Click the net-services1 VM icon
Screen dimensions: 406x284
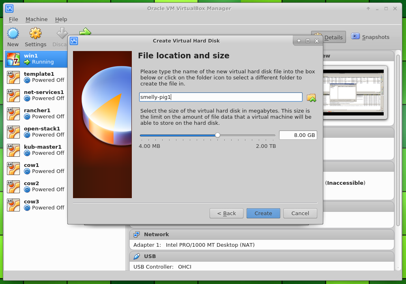[x=13, y=96]
